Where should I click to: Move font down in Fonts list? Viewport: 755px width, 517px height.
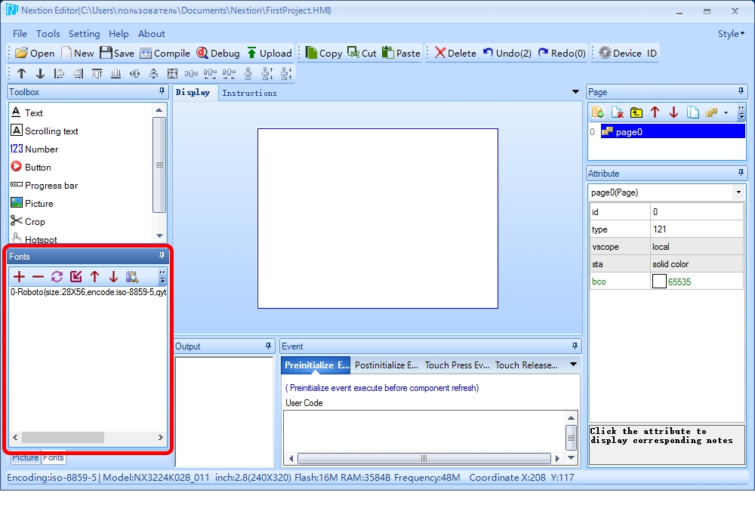(113, 276)
